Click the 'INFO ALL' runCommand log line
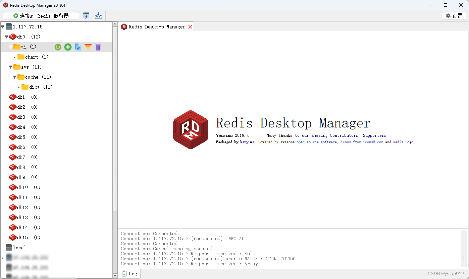Viewport: 469px width, 279px height. pyautogui.click(x=184, y=239)
